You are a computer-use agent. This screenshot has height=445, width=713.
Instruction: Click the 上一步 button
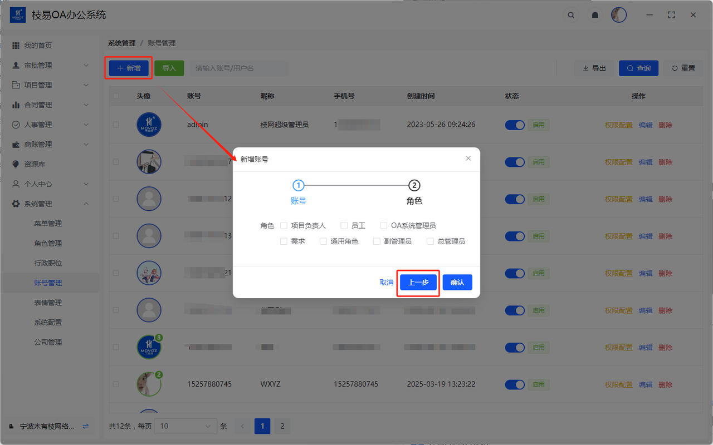[x=418, y=283]
